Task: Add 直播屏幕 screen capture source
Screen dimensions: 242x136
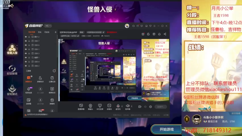Action: pos(81,107)
